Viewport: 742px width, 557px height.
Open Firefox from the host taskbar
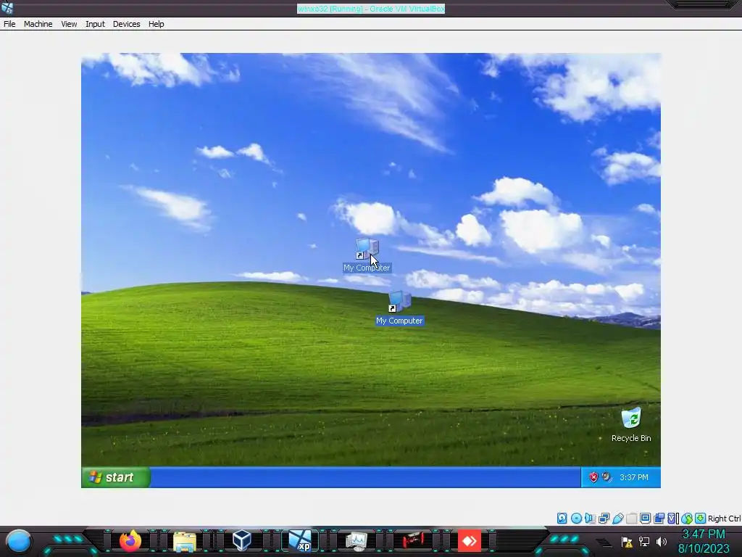pyautogui.click(x=130, y=540)
